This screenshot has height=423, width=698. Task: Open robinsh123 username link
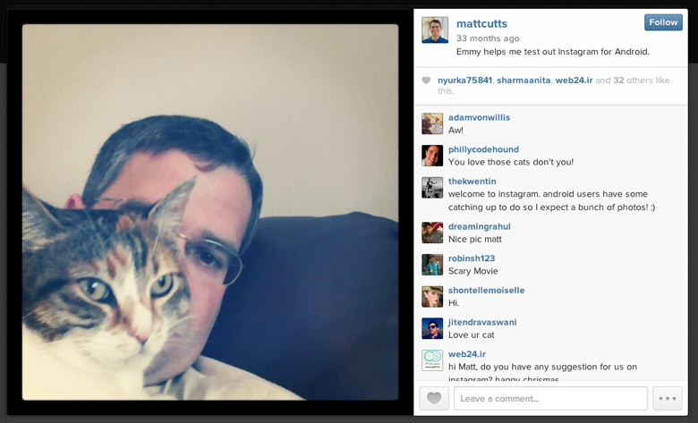[472, 258]
